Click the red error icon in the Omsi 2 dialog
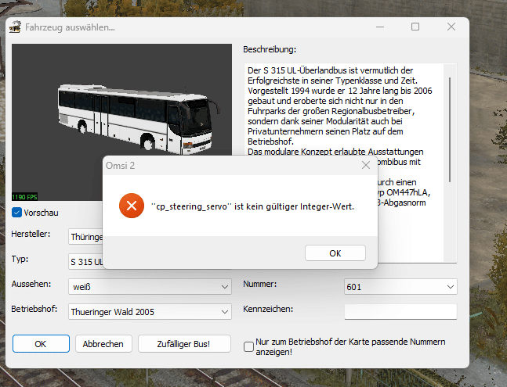 tap(131, 206)
